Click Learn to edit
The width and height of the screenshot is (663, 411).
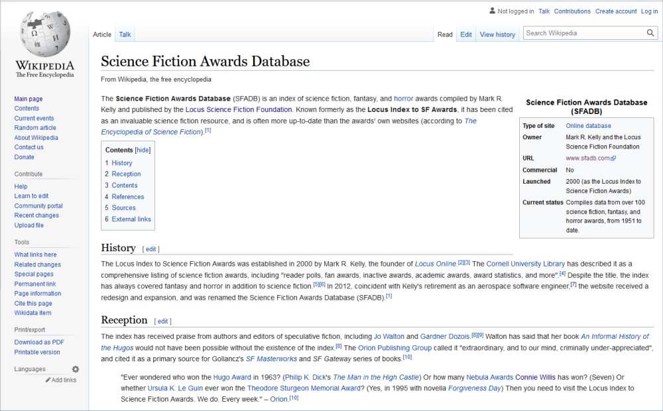pos(31,196)
